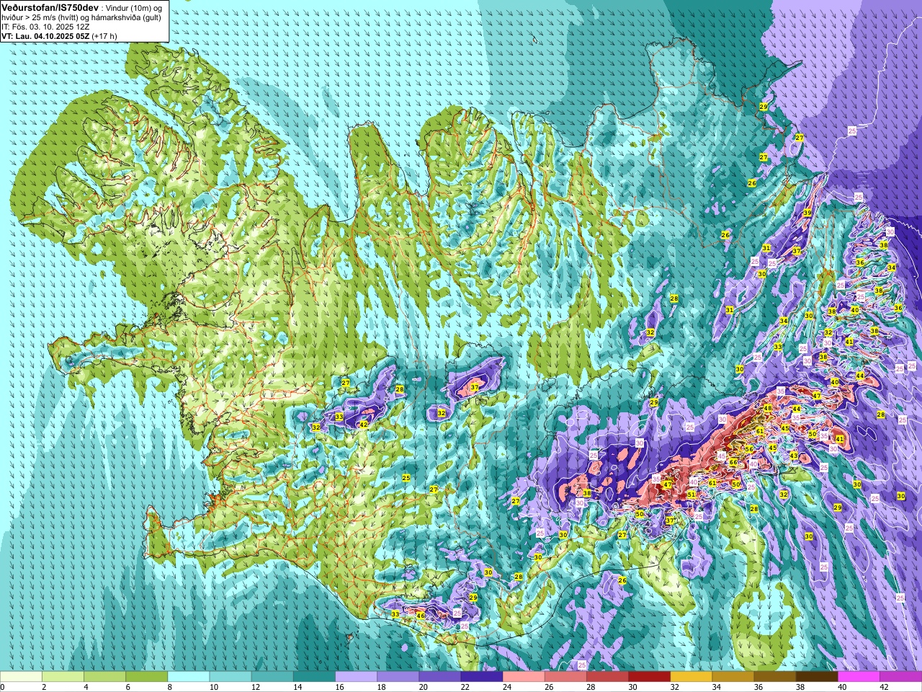922x692 pixels.
Task: Click the 28–30 red legend swatch
Action: click(607, 677)
